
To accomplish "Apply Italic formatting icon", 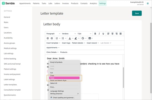I will [x=99, y=34].
